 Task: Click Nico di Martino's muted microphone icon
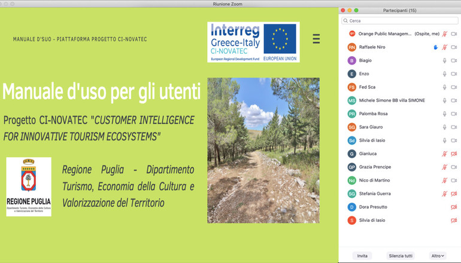(444, 181)
